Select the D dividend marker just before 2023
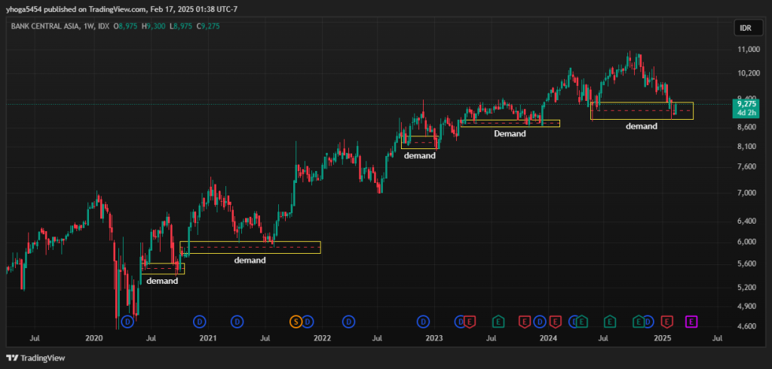 [423, 322]
